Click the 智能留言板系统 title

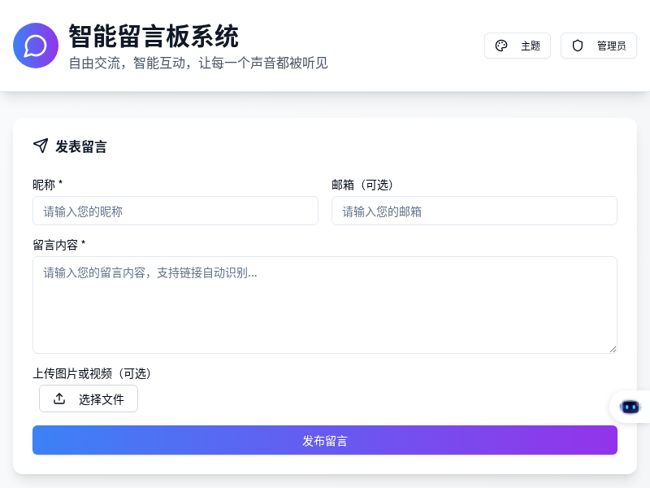coord(153,37)
